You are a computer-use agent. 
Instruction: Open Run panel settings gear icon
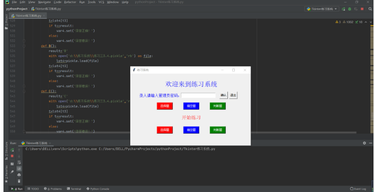point(364,143)
